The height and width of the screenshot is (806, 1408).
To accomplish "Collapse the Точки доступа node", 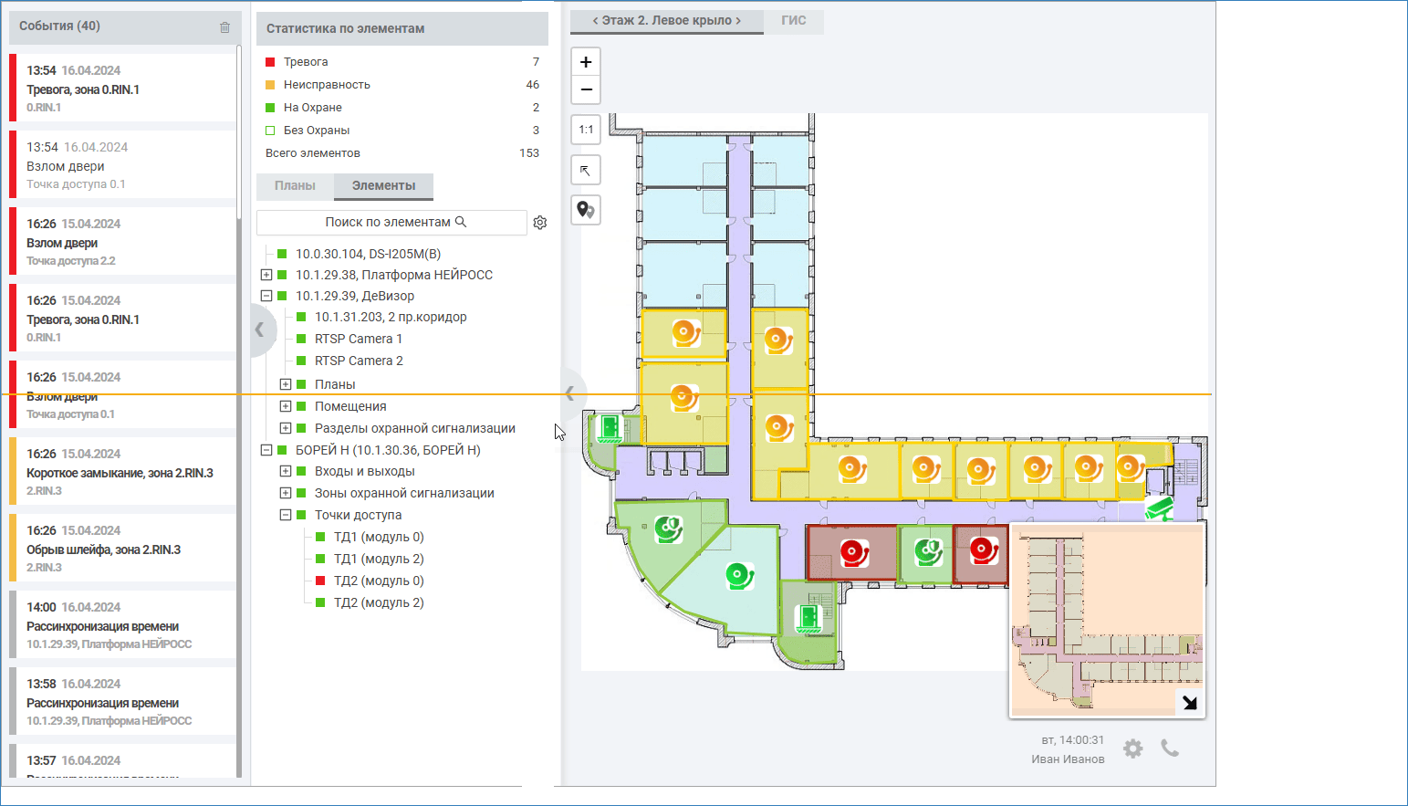I will pos(286,515).
